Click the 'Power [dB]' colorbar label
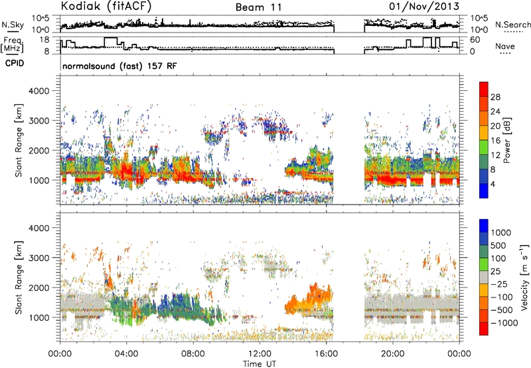 pos(507,140)
